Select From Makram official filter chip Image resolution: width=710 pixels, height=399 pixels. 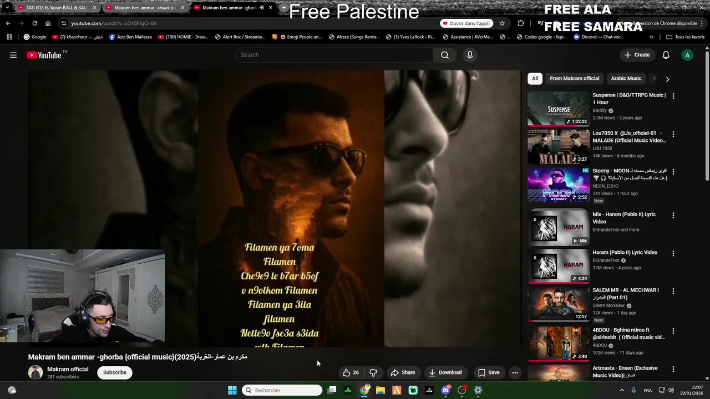[x=575, y=79]
